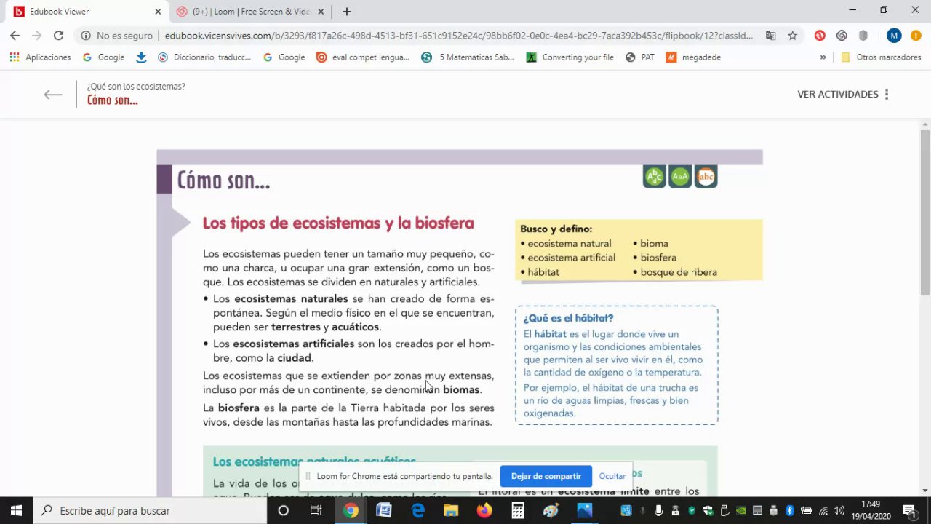The image size is (931, 524).
Task: Open the Chrome profile 'M' avatar
Action: click(x=894, y=35)
